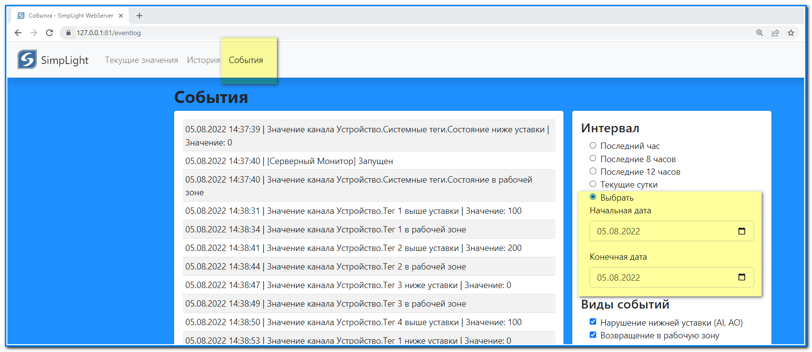This screenshot has width=812, height=352.
Task: Click the SimpLight logo icon
Action: pyautogui.click(x=27, y=60)
